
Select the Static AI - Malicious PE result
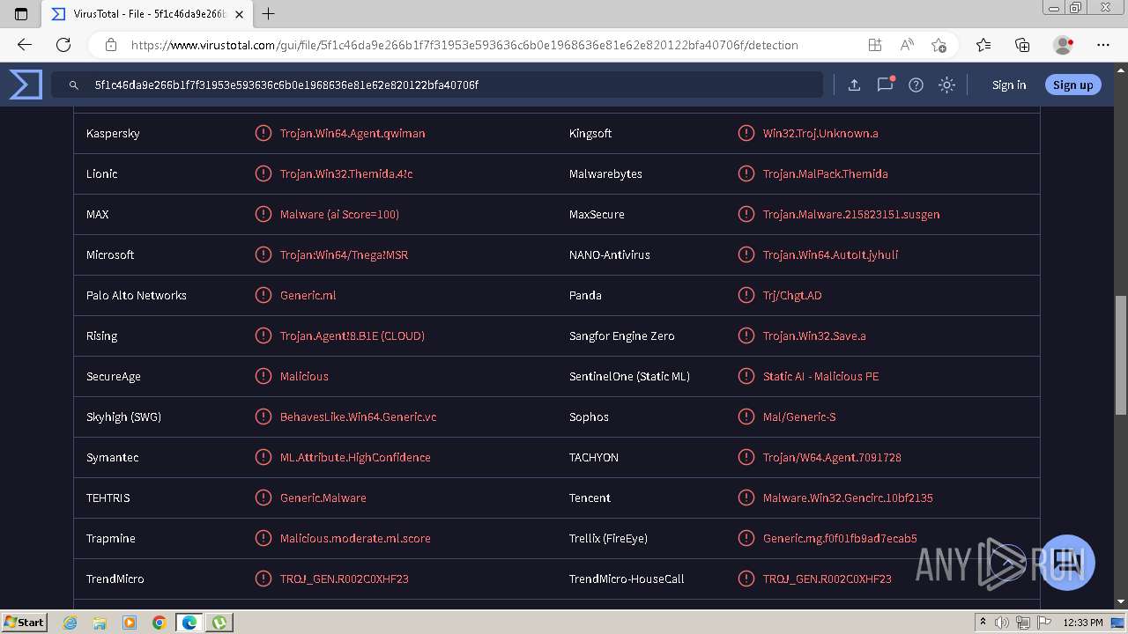[x=820, y=376]
